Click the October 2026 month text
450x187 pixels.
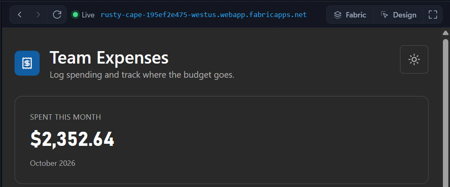pyautogui.click(x=52, y=163)
